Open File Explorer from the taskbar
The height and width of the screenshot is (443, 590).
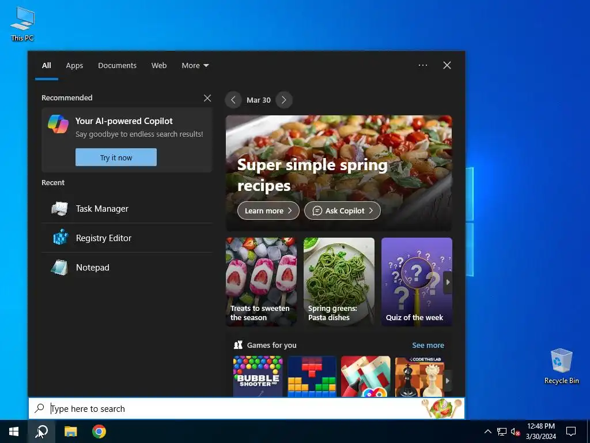pyautogui.click(x=70, y=431)
